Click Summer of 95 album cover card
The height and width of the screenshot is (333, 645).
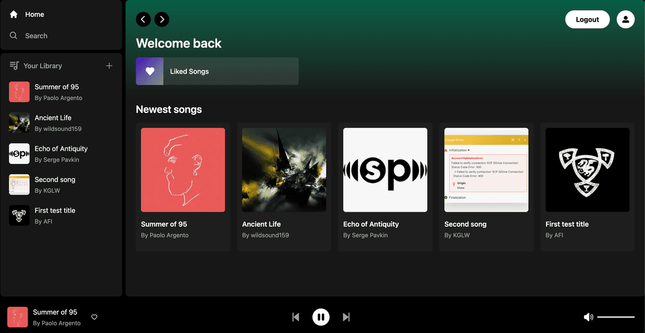[183, 170]
